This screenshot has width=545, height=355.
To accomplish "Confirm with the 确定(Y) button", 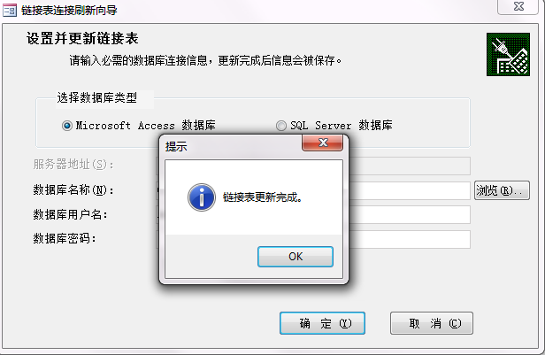I will [x=322, y=323].
